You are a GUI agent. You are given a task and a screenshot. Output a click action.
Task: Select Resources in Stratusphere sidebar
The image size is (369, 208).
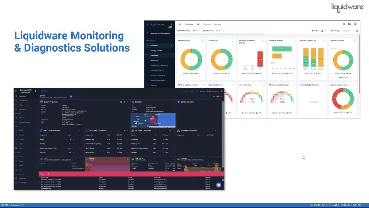click(x=155, y=61)
